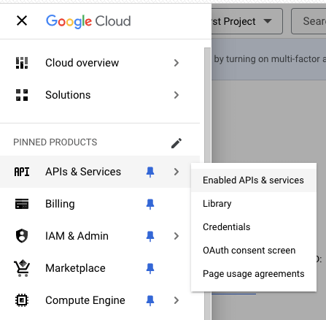Unpin Marketplace from pinned products

coord(150,268)
